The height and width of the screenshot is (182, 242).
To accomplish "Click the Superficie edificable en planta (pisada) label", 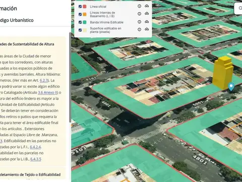I will pos(105,30).
